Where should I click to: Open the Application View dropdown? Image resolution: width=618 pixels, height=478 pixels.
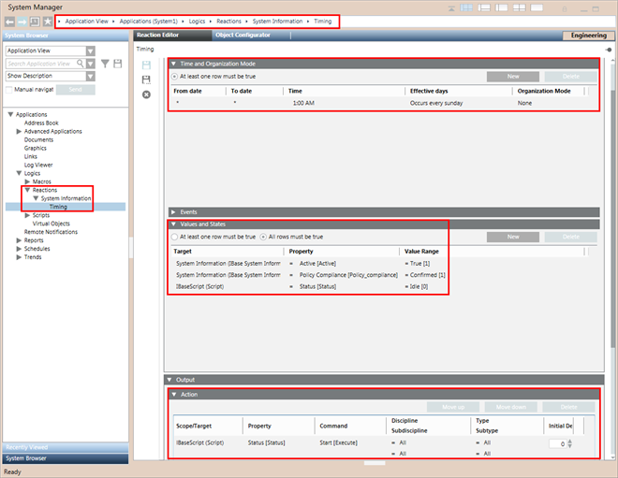point(91,51)
